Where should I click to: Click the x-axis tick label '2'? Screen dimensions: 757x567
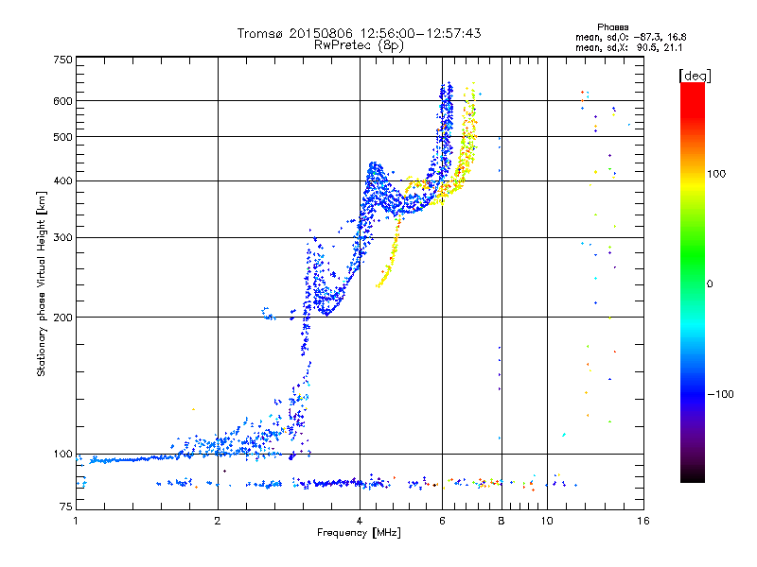218,521
